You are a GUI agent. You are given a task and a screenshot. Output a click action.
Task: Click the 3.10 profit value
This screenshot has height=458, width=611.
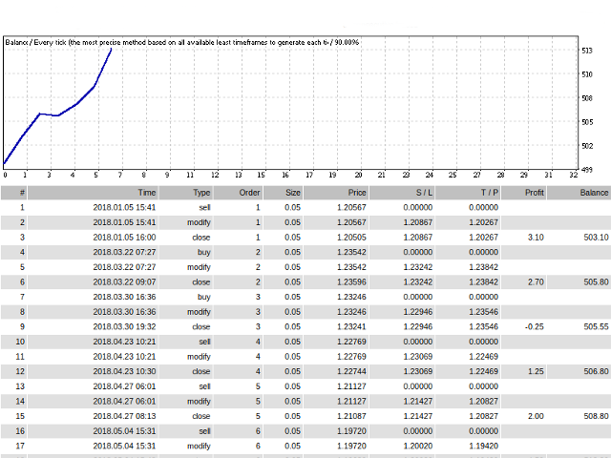536,237
